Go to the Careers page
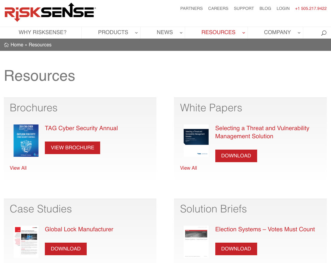 tap(218, 8)
